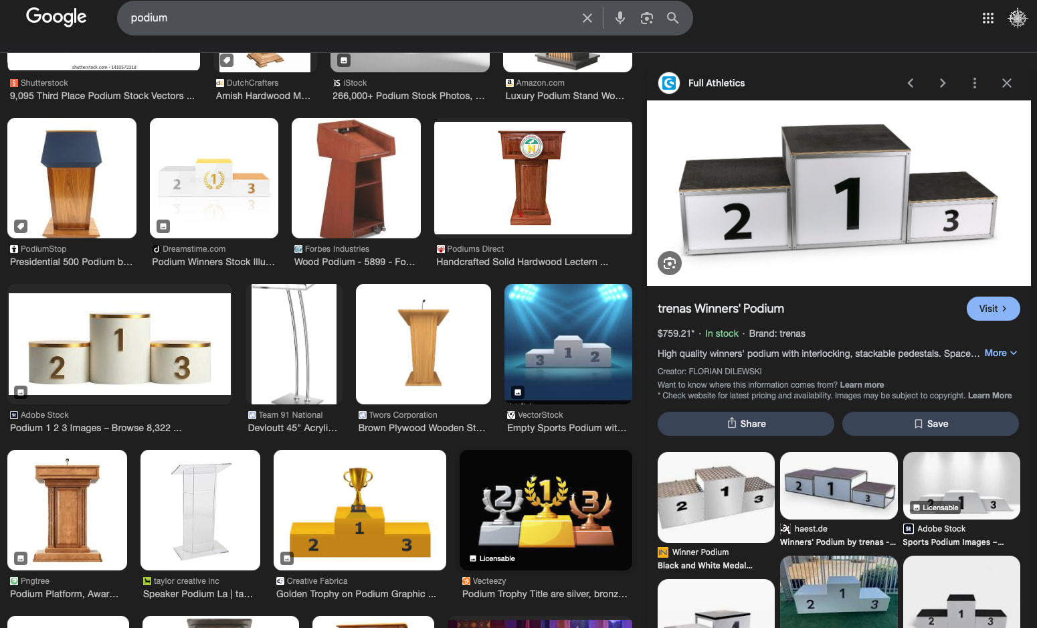1037x628 pixels.
Task: Close the image preview panel
Action: (1006, 83)
